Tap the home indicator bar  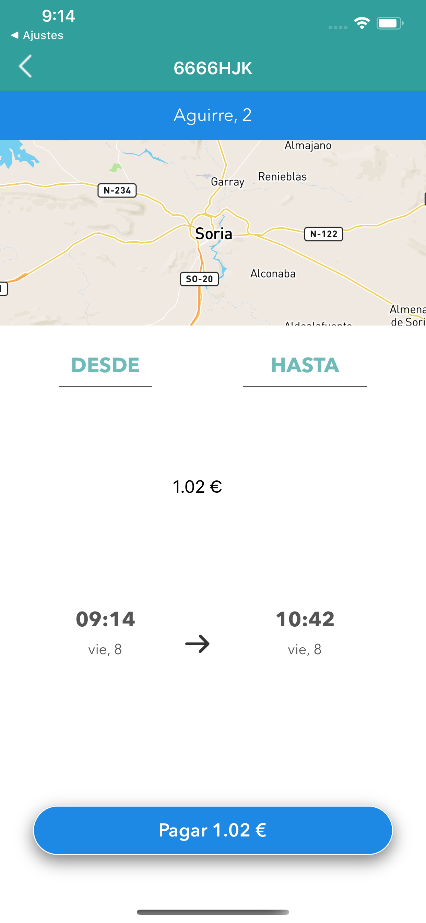213,912
